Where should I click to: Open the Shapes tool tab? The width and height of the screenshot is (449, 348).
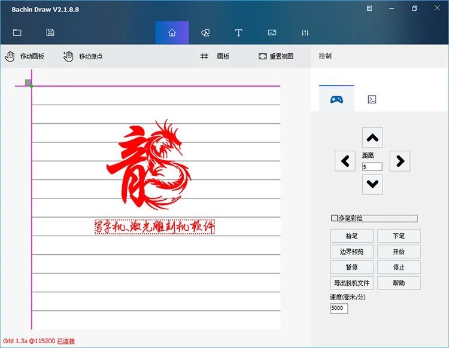click(205, 33)
